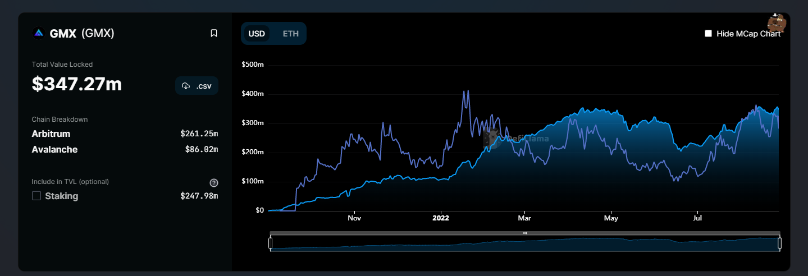Screen dimensions: 808x276
Task: Click the $300m y-axis label
Action: (x=252, y=123)
